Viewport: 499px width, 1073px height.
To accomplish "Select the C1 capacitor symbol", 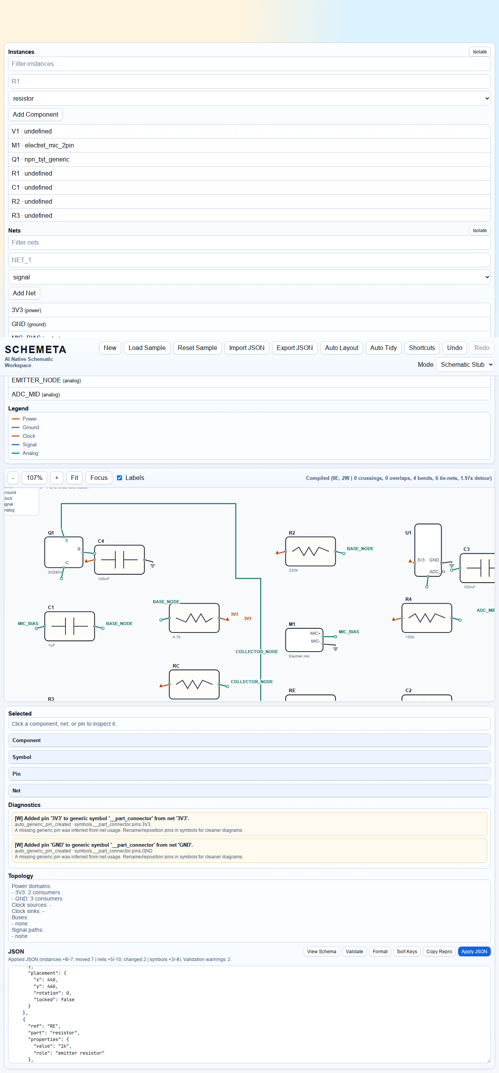I will [69, 625].
